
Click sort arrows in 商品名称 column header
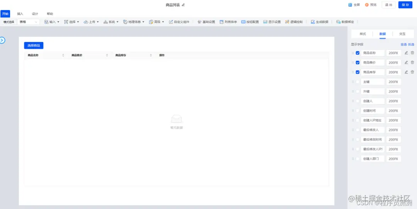pos(63,55)
